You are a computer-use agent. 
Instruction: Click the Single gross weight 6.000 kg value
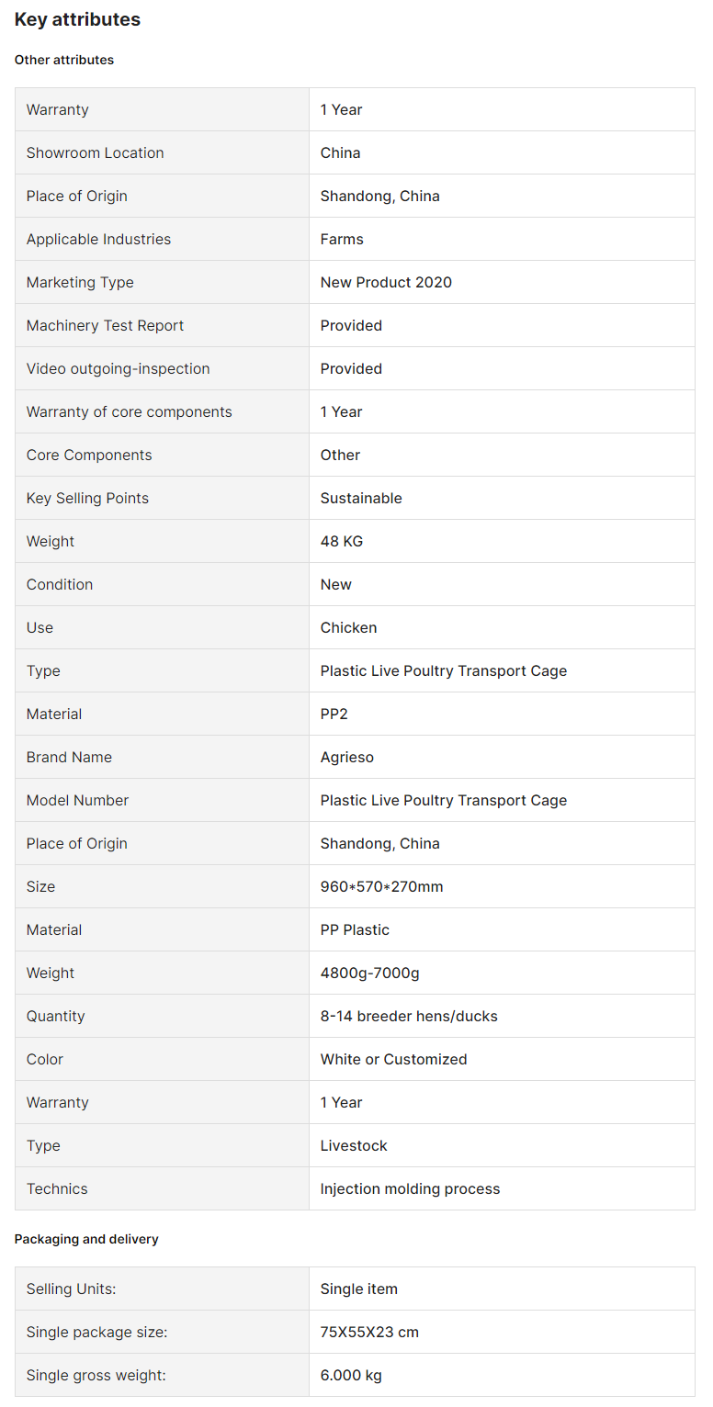point(351,1375)
